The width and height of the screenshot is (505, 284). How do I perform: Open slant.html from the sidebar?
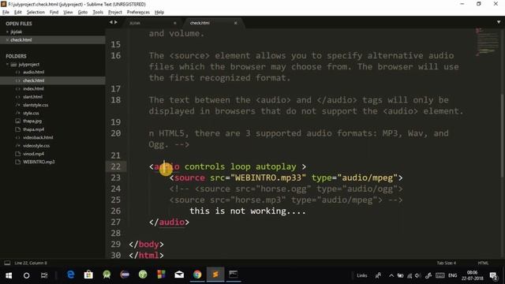pos(32,96)
